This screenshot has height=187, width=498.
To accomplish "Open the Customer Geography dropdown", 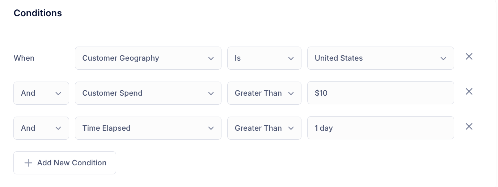I will pos(148,58).
